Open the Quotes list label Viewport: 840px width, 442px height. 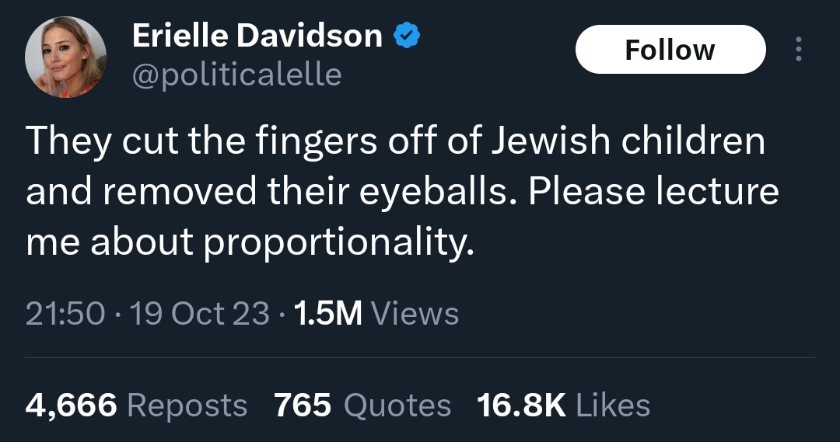(x=397, y=405)
